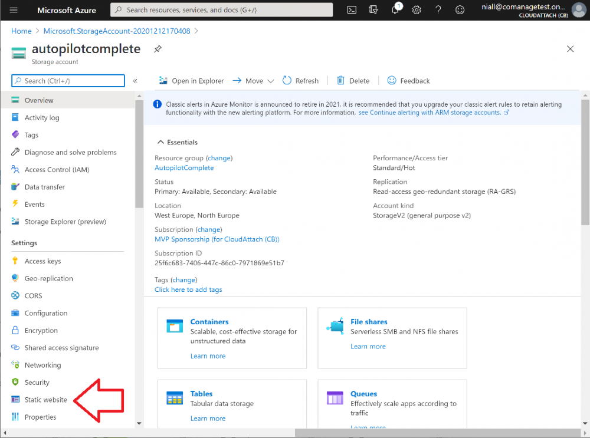Click the global search resources box

[x=222, y=10]
